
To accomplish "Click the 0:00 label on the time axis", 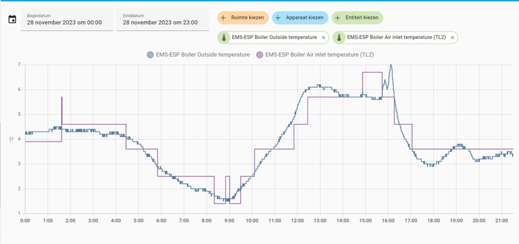I will tap(25, 221).
